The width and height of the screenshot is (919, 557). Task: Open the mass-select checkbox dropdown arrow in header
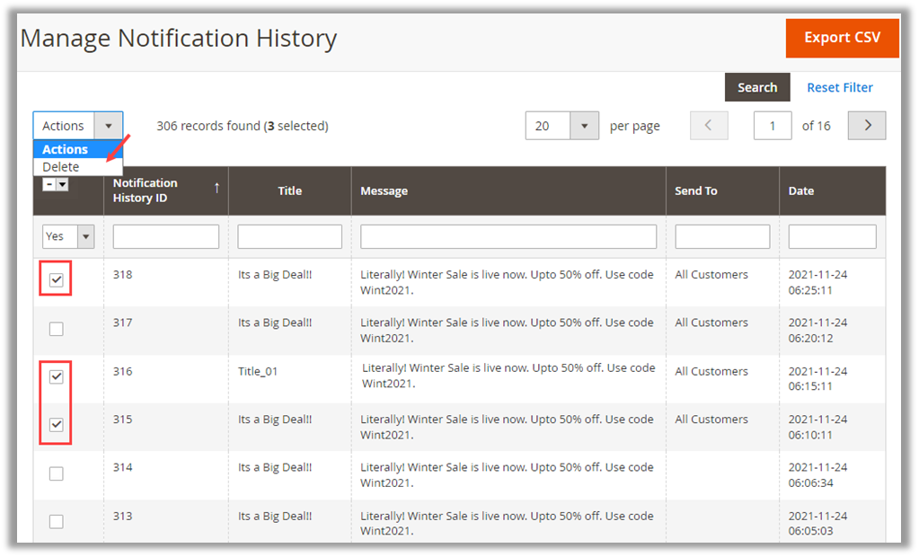pyautogui.click(x=63, y=184)
